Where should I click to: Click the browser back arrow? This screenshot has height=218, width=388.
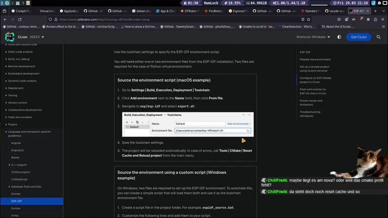[6, 19]
